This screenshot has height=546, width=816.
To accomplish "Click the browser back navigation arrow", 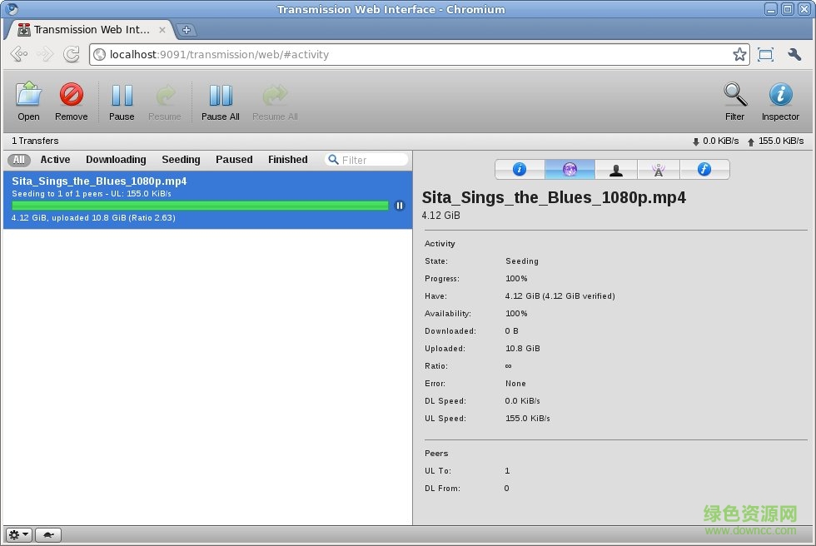I will tap(19, 54).
